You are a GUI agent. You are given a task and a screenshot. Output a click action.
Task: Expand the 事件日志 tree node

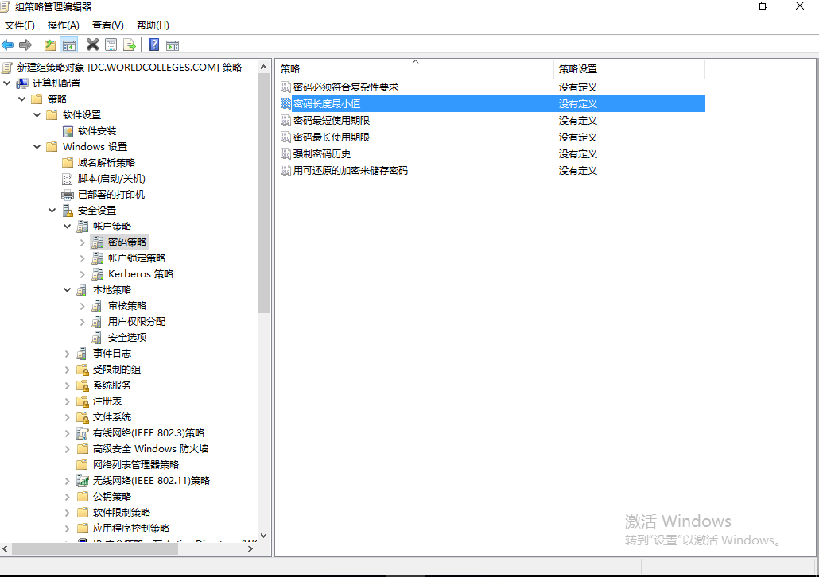pos(67,353)
